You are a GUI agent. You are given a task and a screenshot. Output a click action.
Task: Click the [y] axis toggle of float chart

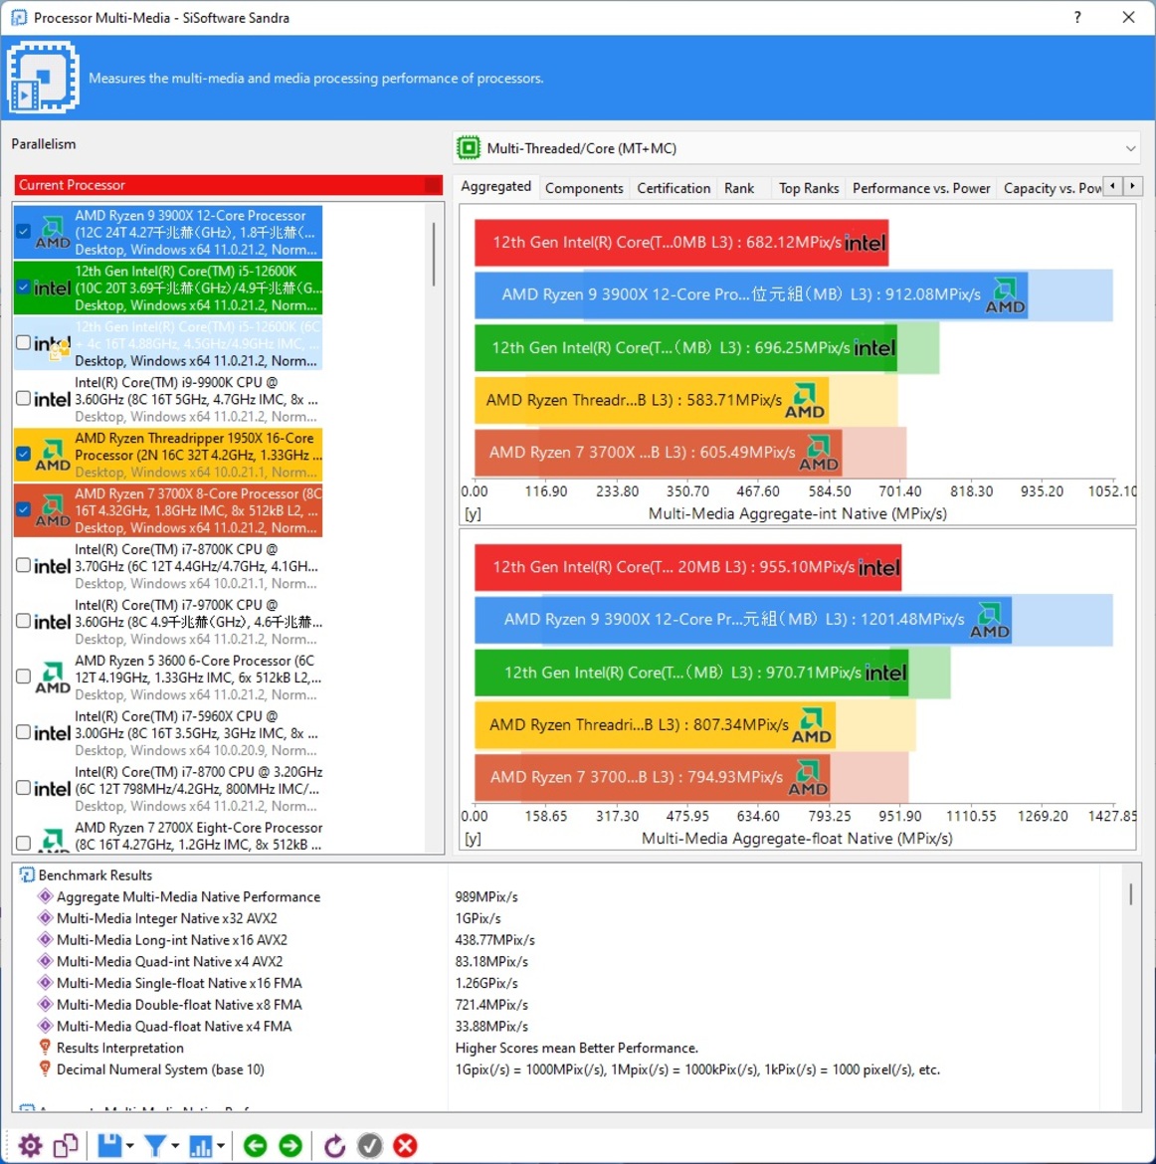click(473, 839)
